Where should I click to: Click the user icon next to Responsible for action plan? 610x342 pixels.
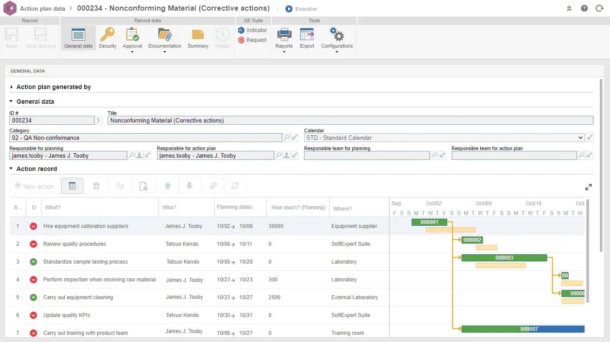pyautogui.click(x=287, y=155)
